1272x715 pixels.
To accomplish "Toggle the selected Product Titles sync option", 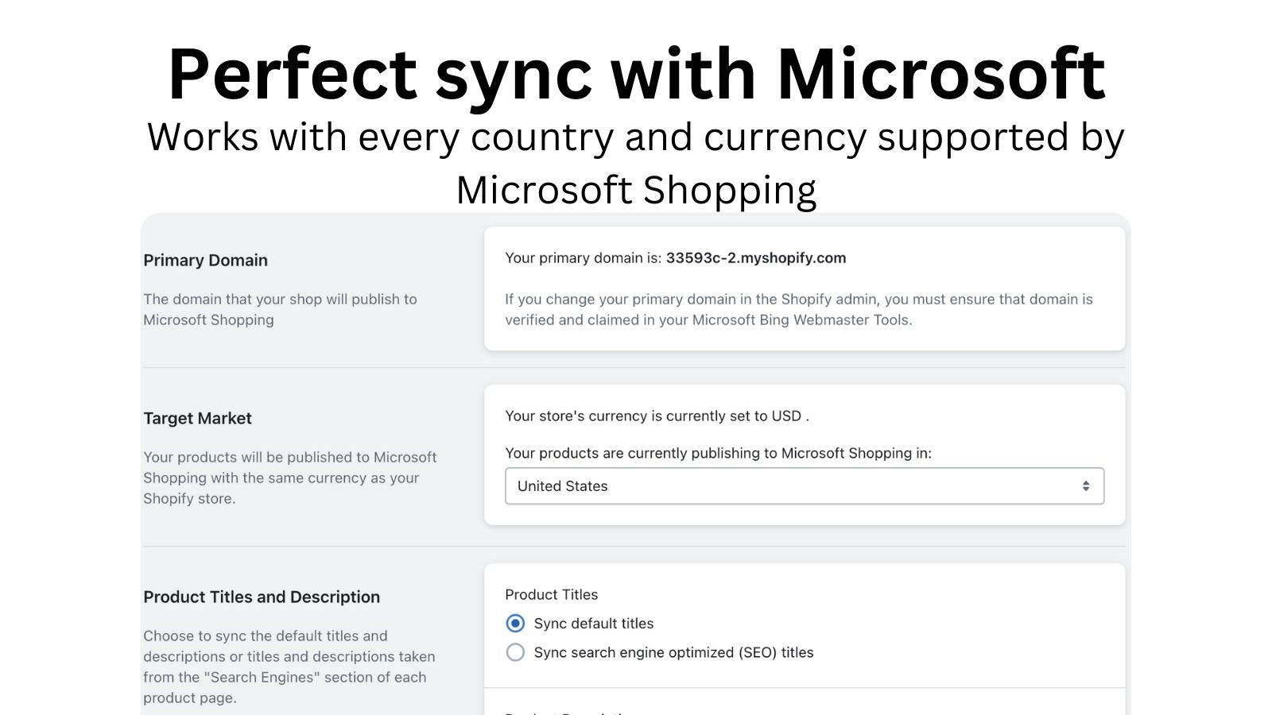I will pos(515,623).
